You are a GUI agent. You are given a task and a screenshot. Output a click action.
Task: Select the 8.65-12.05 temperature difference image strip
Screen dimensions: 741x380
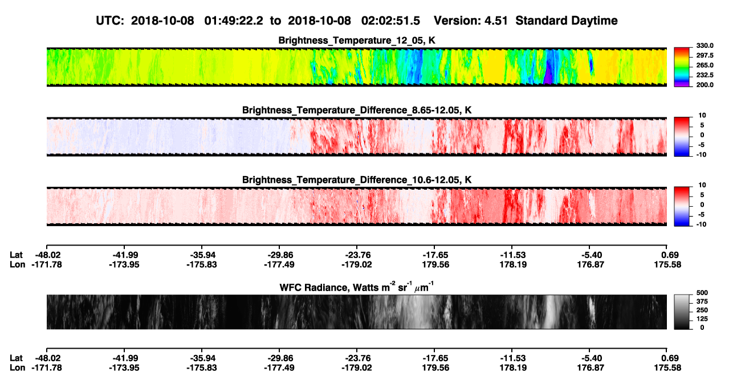[x=356, y=136]
